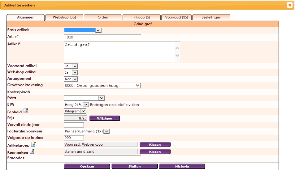Image resolution: width=295 pixels, height=174 pixels.
Task: Open the Grootboekrekening dropdown
Action: click(102, 86)
